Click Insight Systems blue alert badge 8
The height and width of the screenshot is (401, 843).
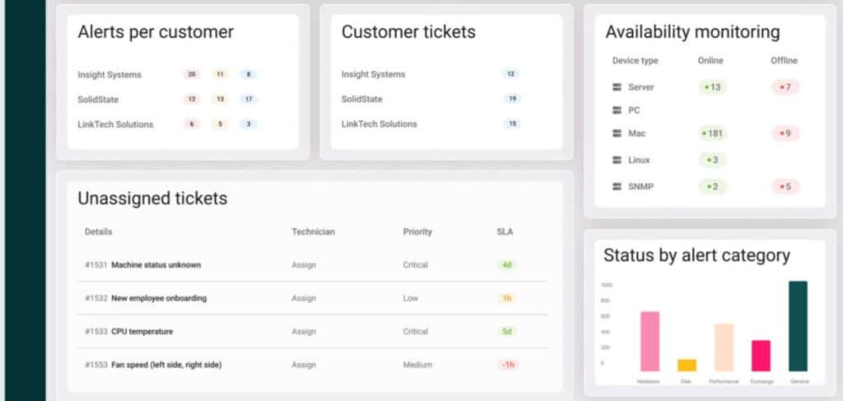point(249,75)
